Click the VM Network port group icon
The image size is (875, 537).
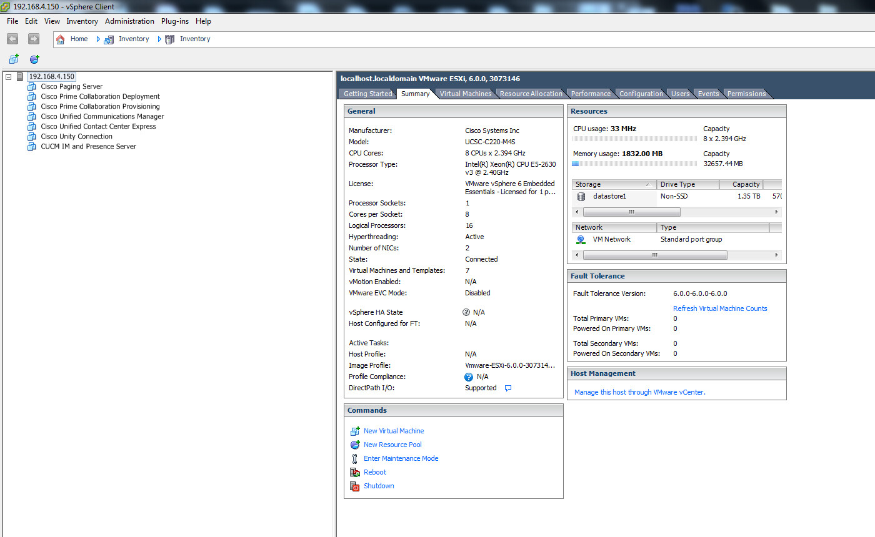point(581,239)
